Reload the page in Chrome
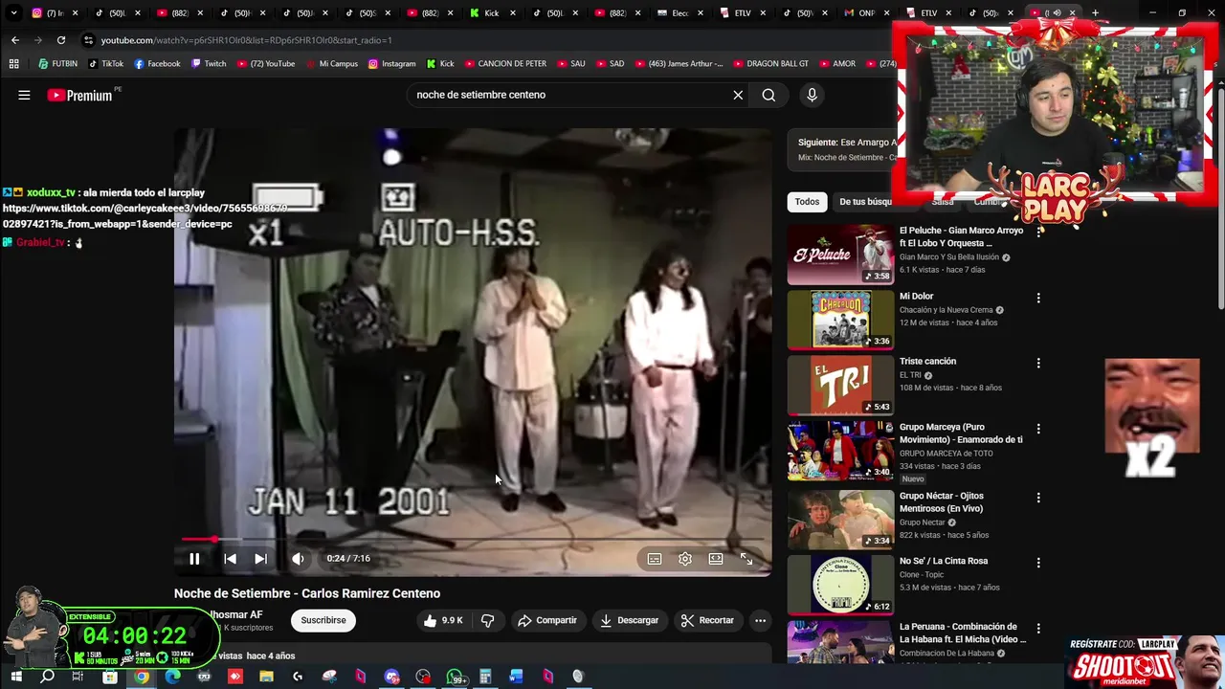The image size is (1225, 689). pos(61,40)
